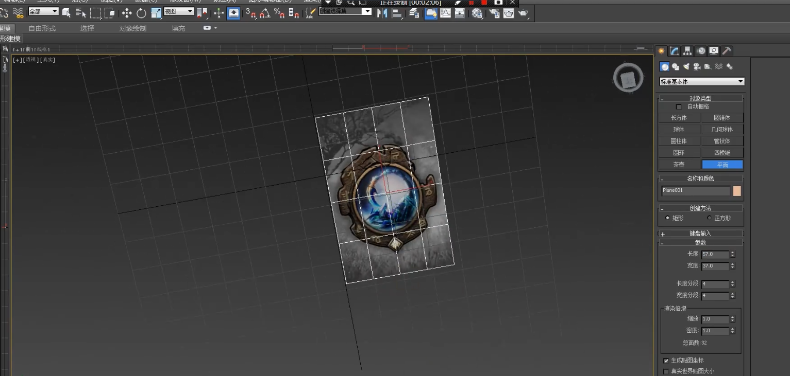This screenshot has width=790, height=376.
Task: Switch to the Display panel tab
Action: click(714, 51)
